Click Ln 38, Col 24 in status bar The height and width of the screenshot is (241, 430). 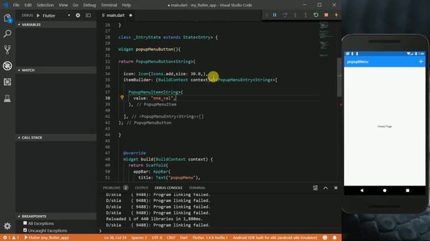[115, 238]
